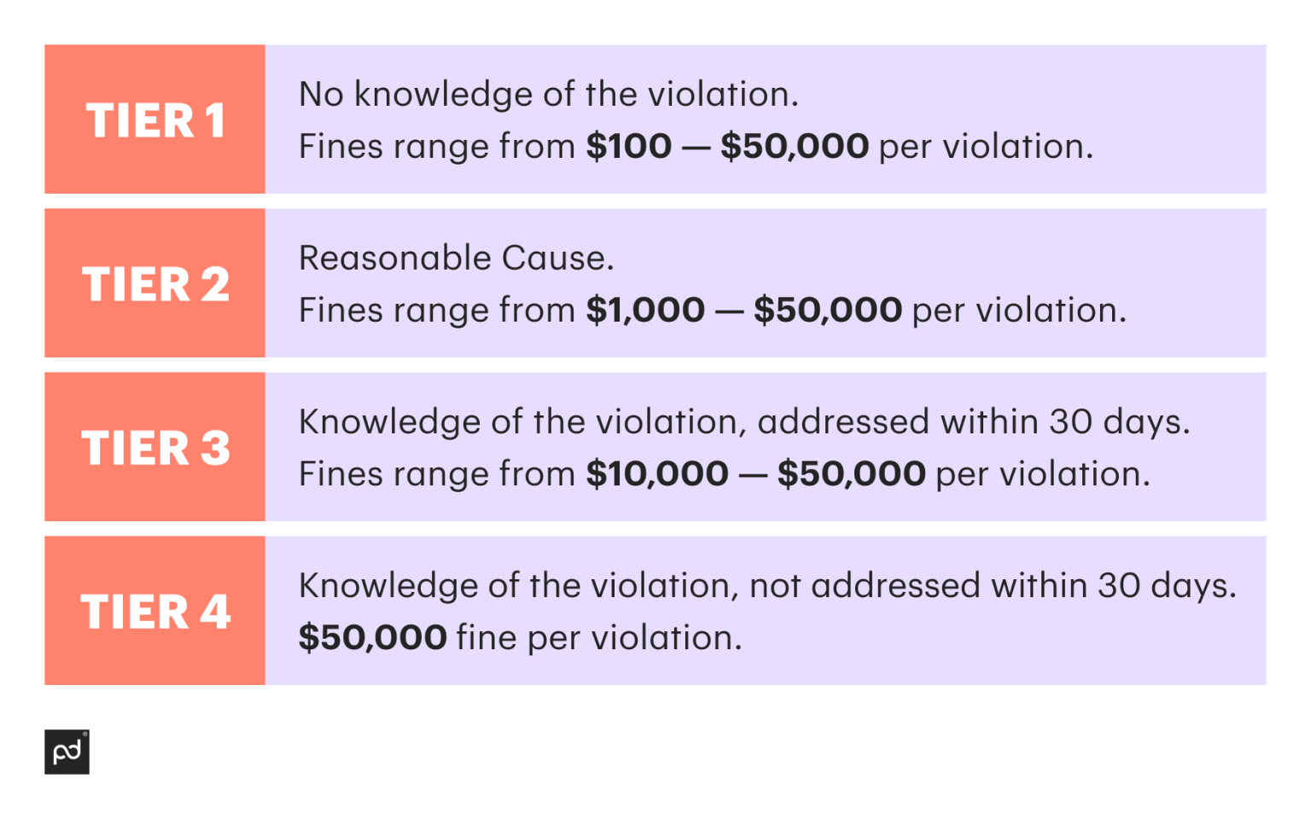Click the $50,000 amount in Tier 3
The image size is (1311, 819).
click(851, 474)
